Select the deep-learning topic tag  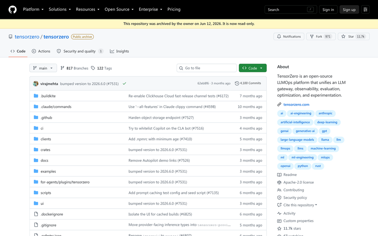point(327,122)
